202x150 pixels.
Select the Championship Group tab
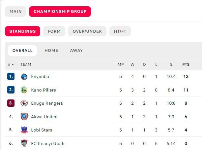tap(60, 12)
